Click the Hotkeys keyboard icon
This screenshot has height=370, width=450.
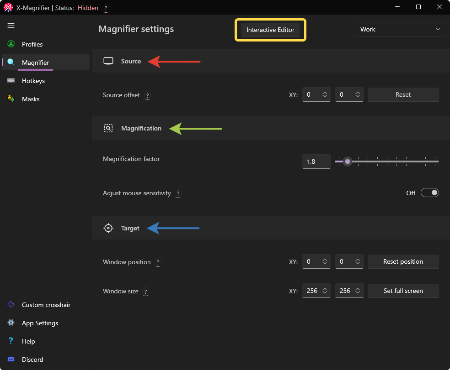tap(11, 81)
